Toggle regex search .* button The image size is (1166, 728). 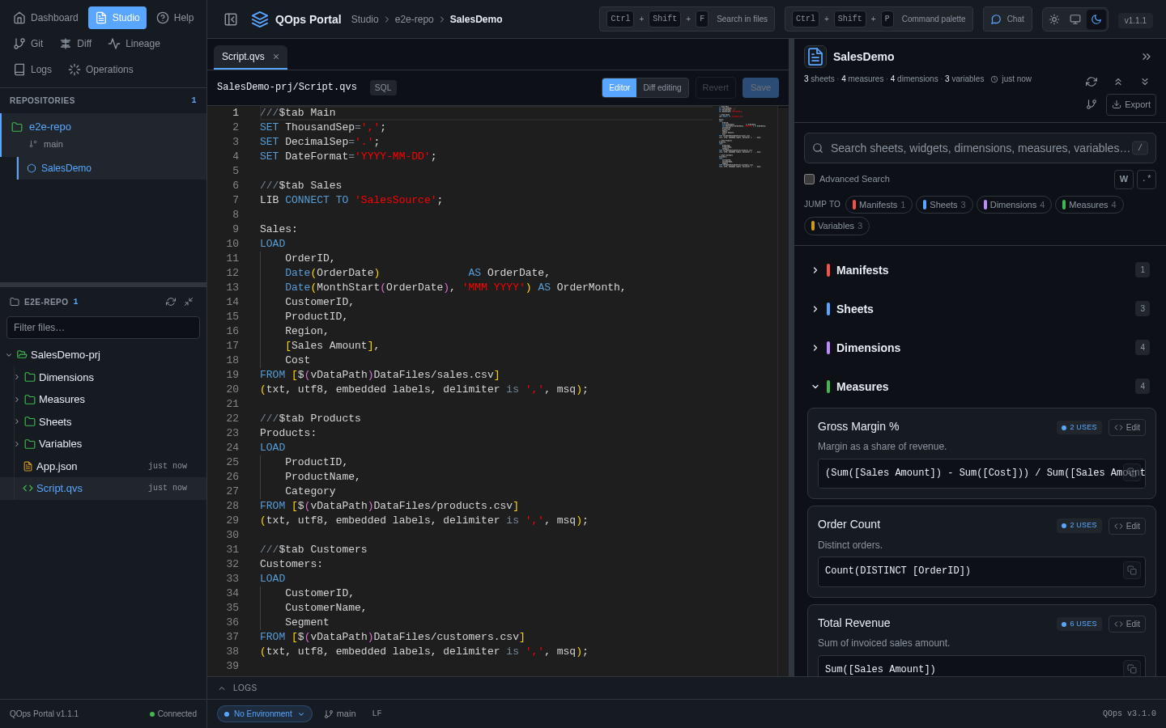1147,180
